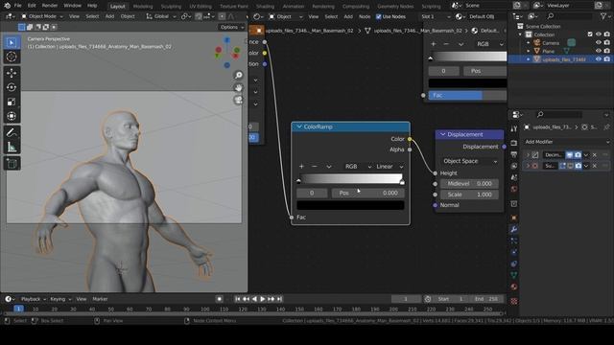Open ColorRamp RGB color mode dropdown

(x=358, y=166)
